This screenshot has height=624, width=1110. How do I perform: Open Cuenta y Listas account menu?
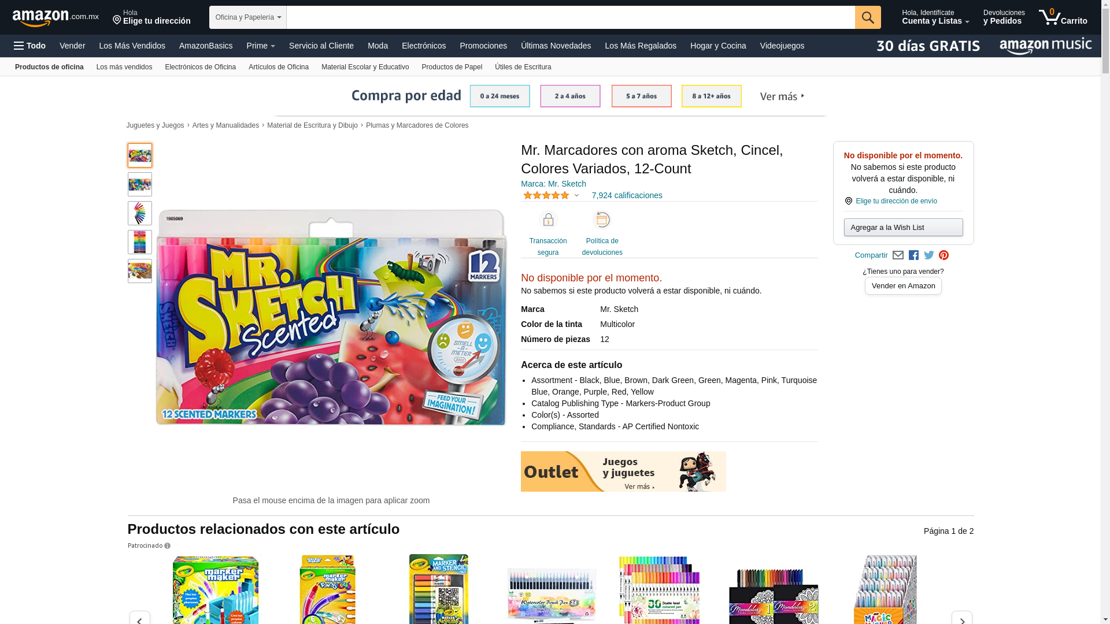[935, 17]
